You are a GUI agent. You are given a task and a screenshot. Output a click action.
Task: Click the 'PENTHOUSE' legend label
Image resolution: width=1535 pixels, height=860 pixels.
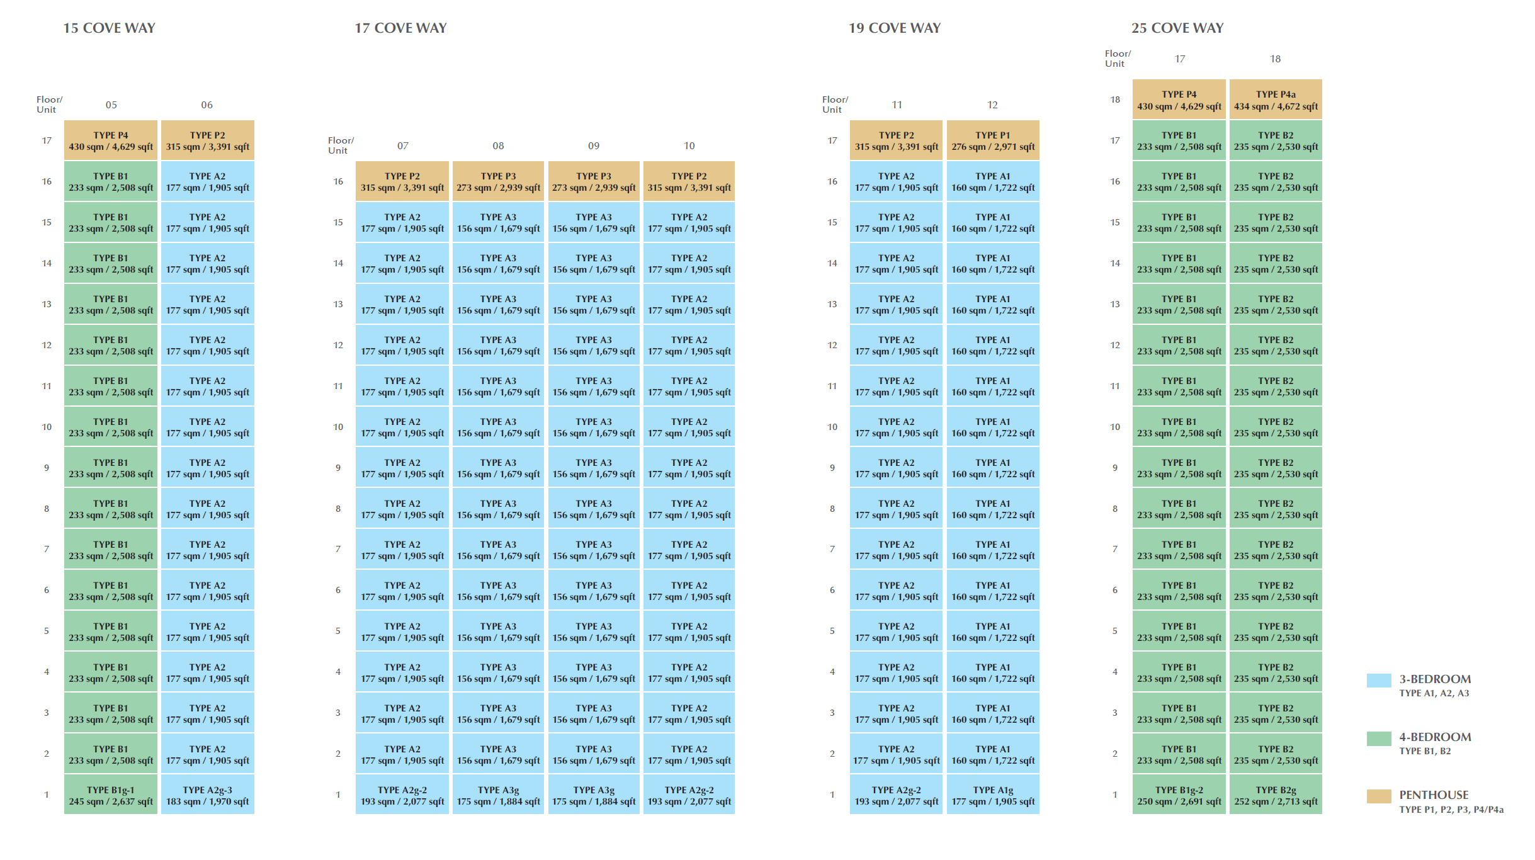pos(1434,795)
